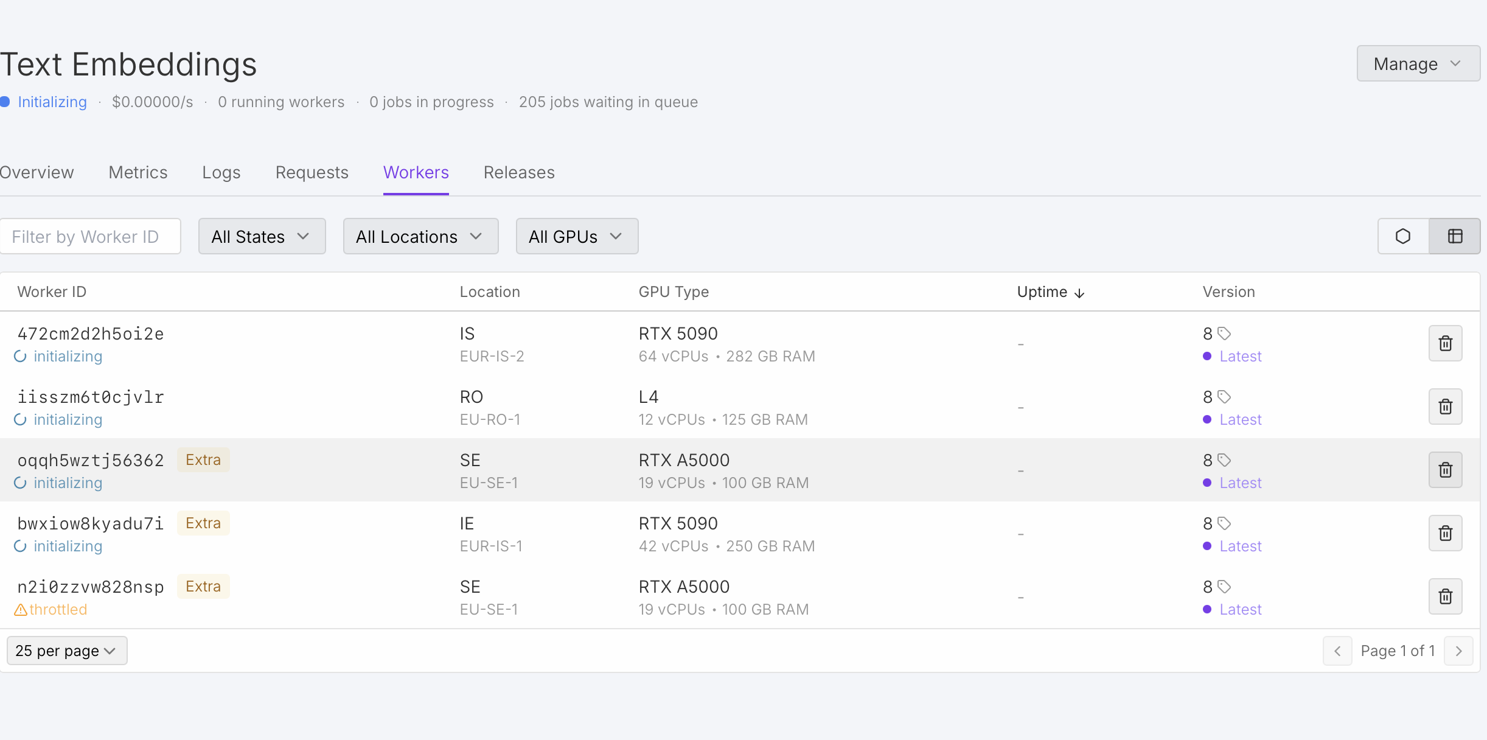Image resolution: width=1487 pixels, height=740 pixels.
Task: Open the Manage menu button
Action: pos(1418,63)
